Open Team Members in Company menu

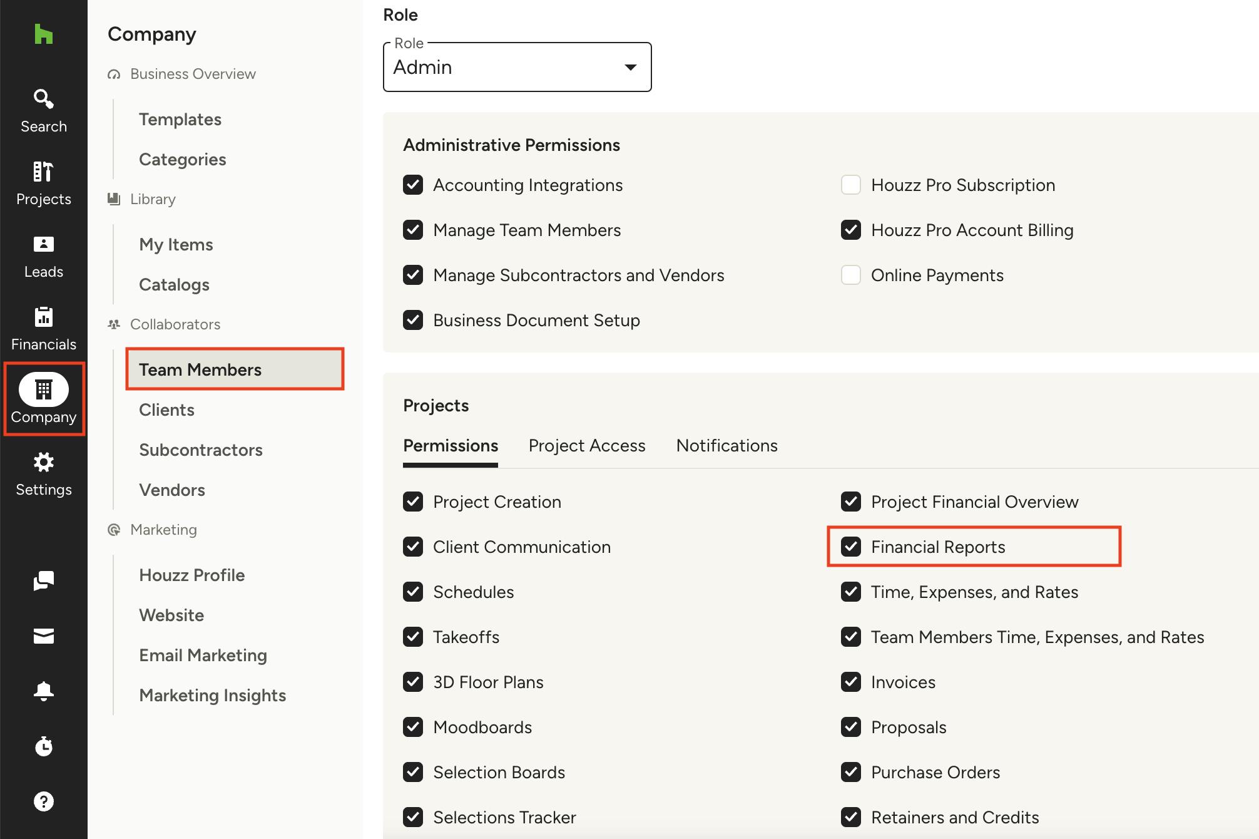[x=235, y=369]
